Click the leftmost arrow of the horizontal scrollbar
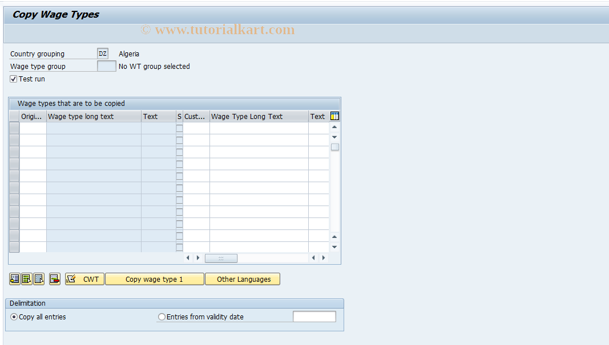609x345 pixels. coord(188,258)
